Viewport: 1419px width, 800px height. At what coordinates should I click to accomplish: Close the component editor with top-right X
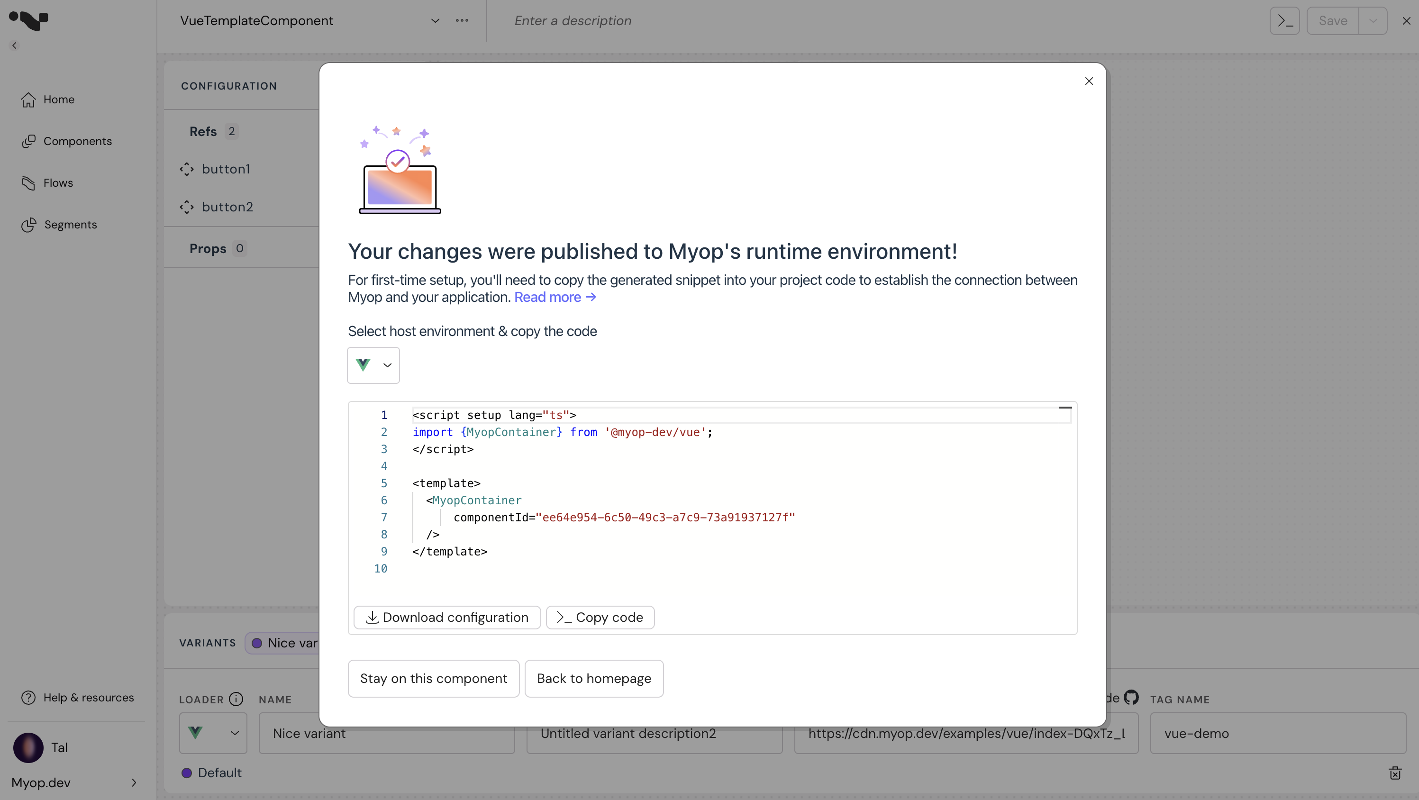pos(1406,21)
